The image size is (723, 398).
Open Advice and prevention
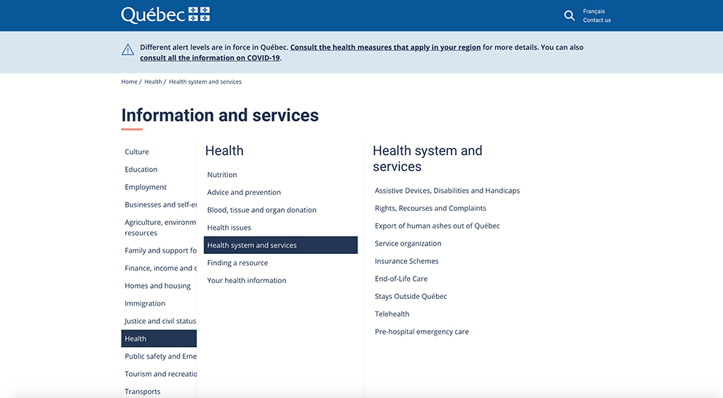(x=243, y=192)
